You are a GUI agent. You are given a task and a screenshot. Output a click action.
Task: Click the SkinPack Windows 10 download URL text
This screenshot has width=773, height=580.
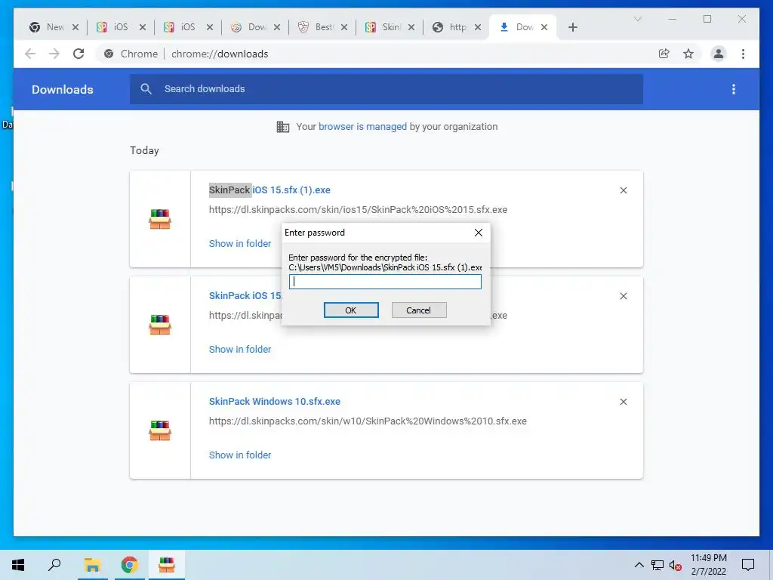(368, 421)
